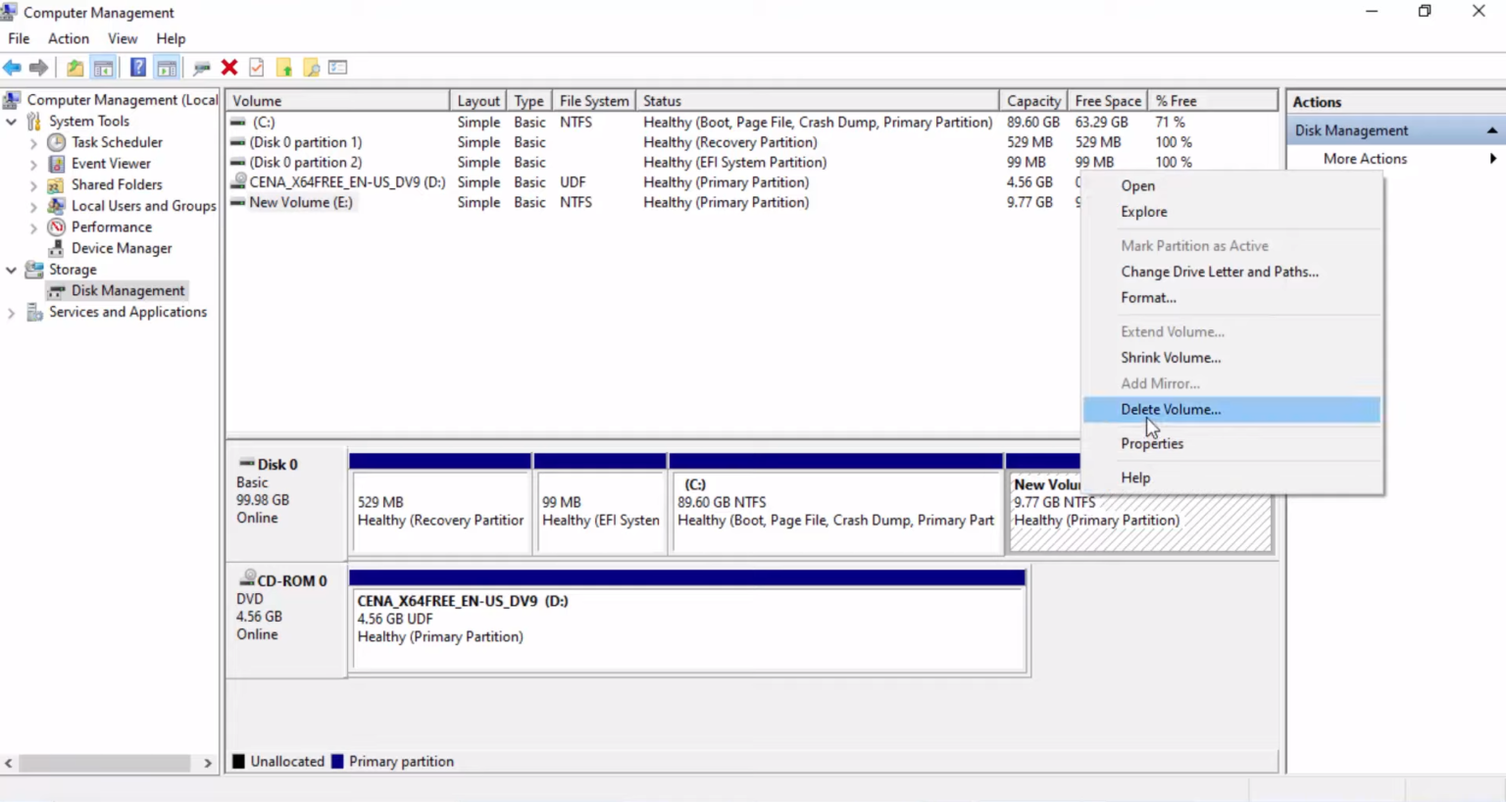This screenshot has height=802, width=1506.
Task: Toggle the Show/Hide Console Tree toolbar button
Action: click(103, 67)
